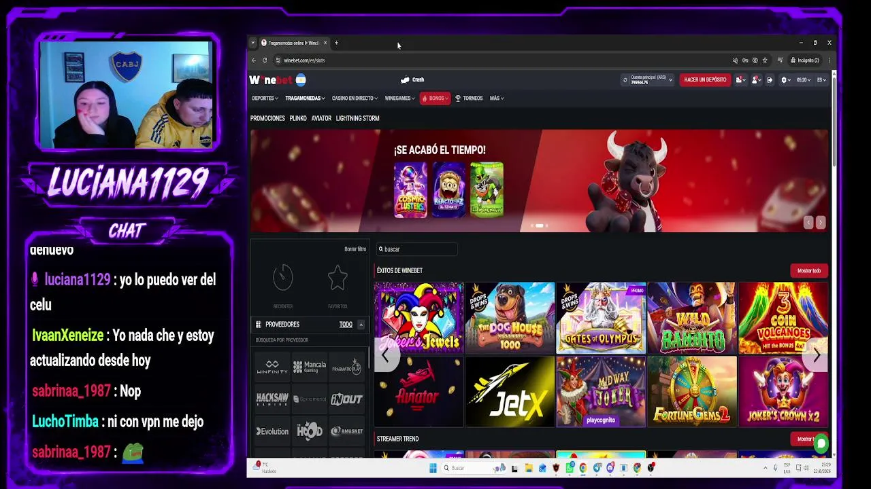Collapse the Proveedores section chevron
This screenshot has height=489, width=871.
point(361,325)
